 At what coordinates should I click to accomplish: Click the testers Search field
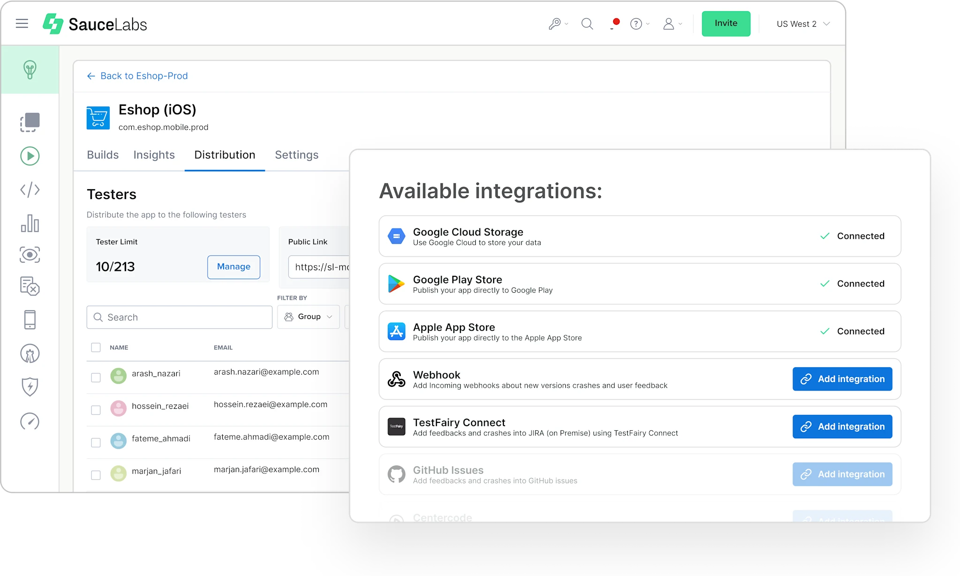(x=180, y=318)
